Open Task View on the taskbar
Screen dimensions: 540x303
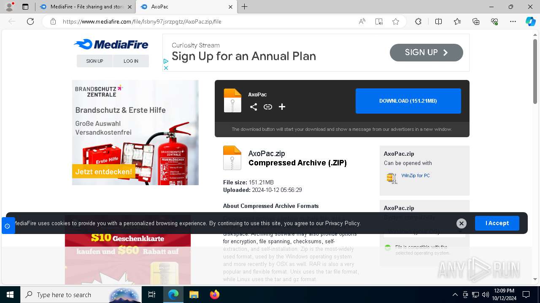point(152,295)
